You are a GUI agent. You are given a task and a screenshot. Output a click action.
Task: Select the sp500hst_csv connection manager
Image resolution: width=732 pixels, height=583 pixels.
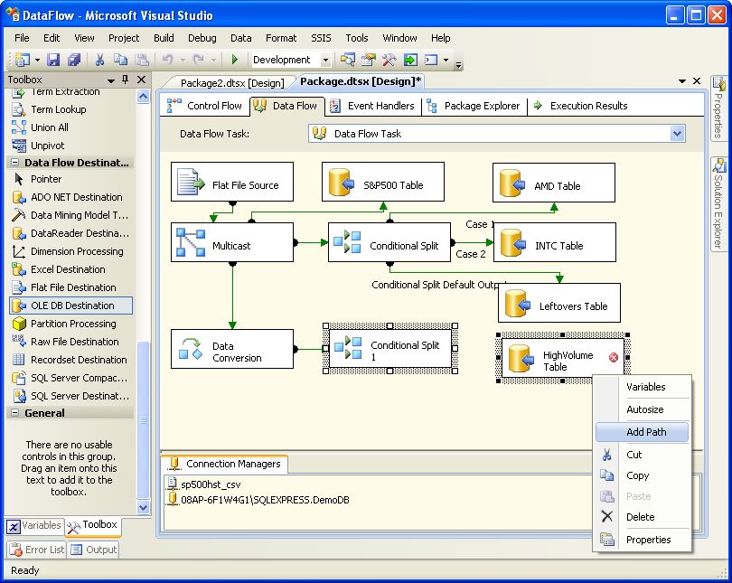coord(204,484)
